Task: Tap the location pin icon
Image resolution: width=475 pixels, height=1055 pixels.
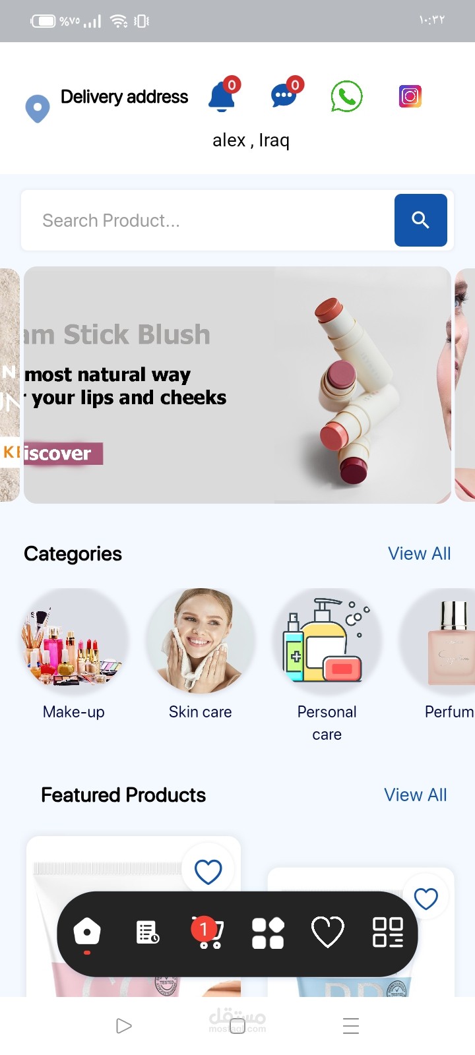Action: point(38,108)
